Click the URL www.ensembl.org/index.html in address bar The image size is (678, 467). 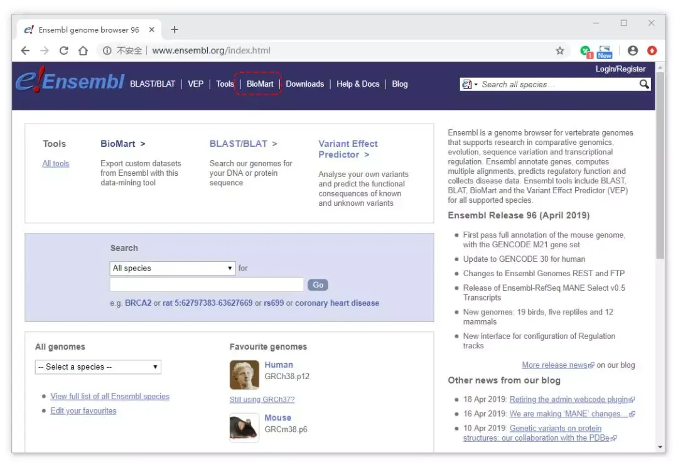click(211, 51)
